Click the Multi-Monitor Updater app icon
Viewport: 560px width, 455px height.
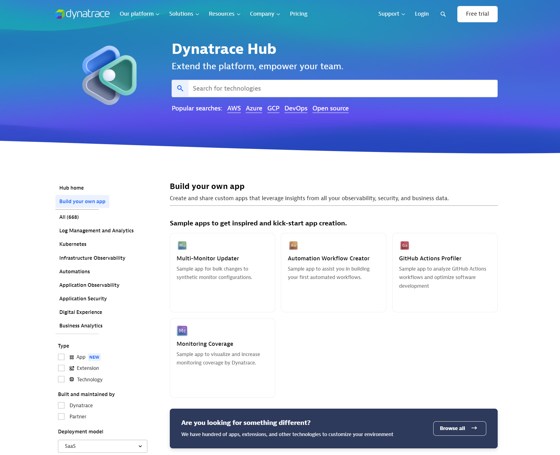[182, 245]
